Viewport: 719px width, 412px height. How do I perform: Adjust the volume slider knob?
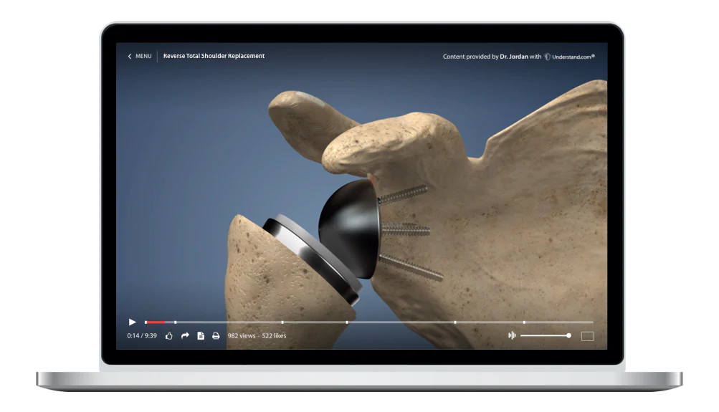pyautogui.click(x=568, y=335)
